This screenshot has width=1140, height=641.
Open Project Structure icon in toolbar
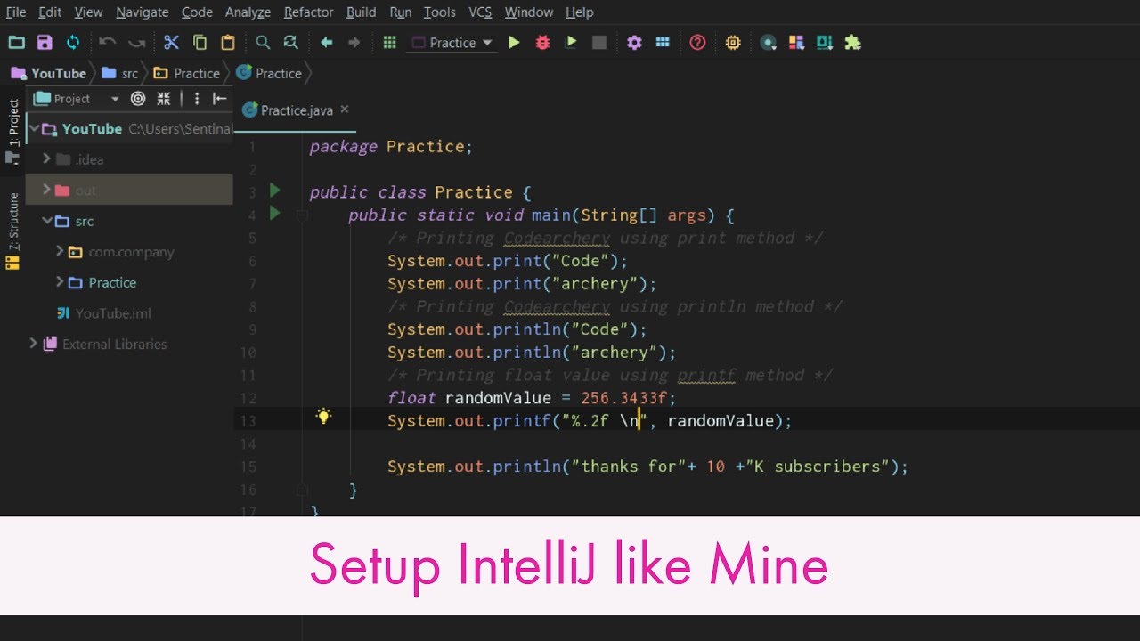pos(663,42)
